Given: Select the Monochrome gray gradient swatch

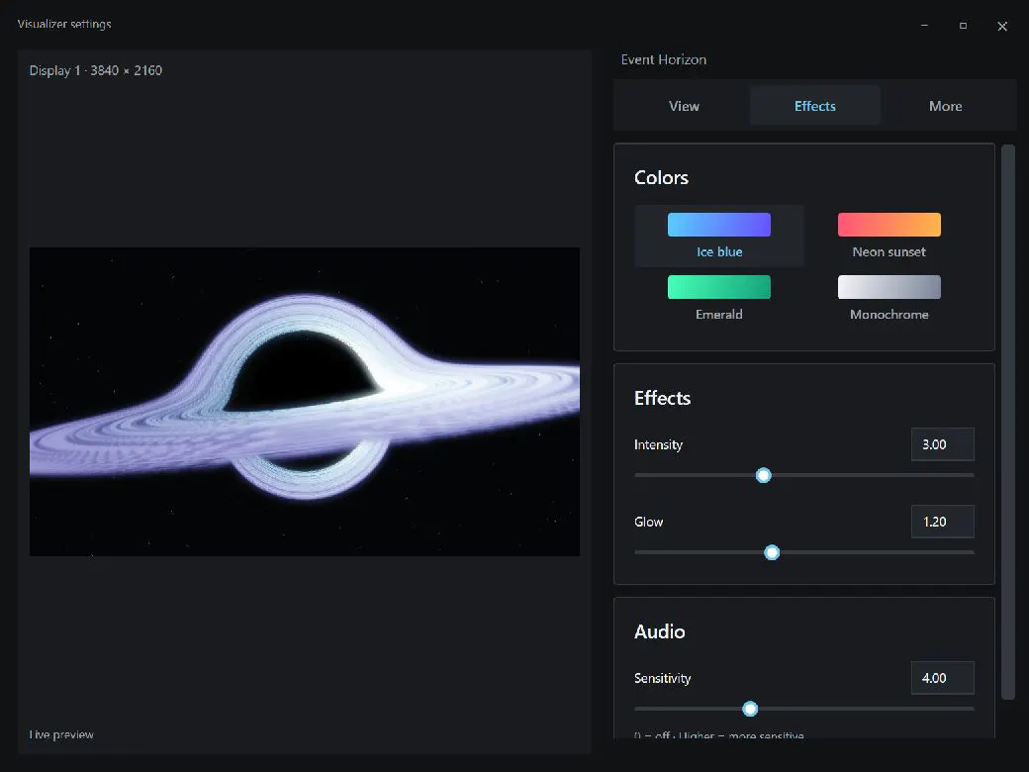Looking at the screenshot, I should coord(889,287).
